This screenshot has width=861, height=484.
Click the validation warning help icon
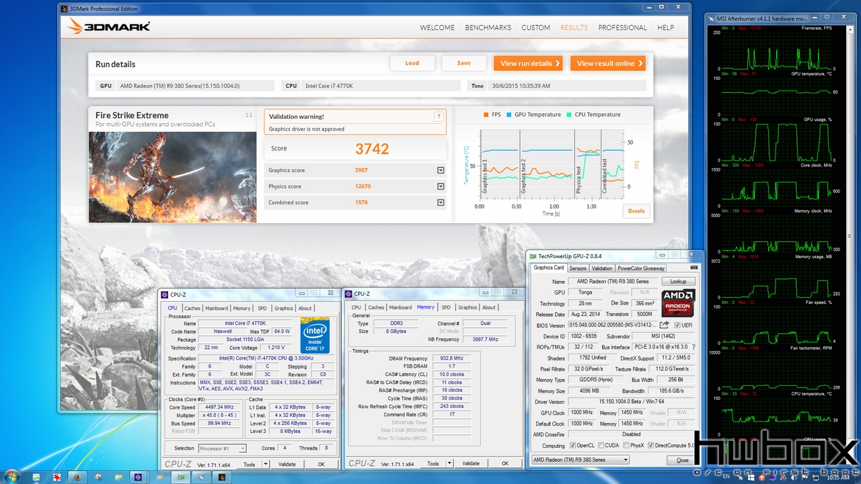point(439,117)
